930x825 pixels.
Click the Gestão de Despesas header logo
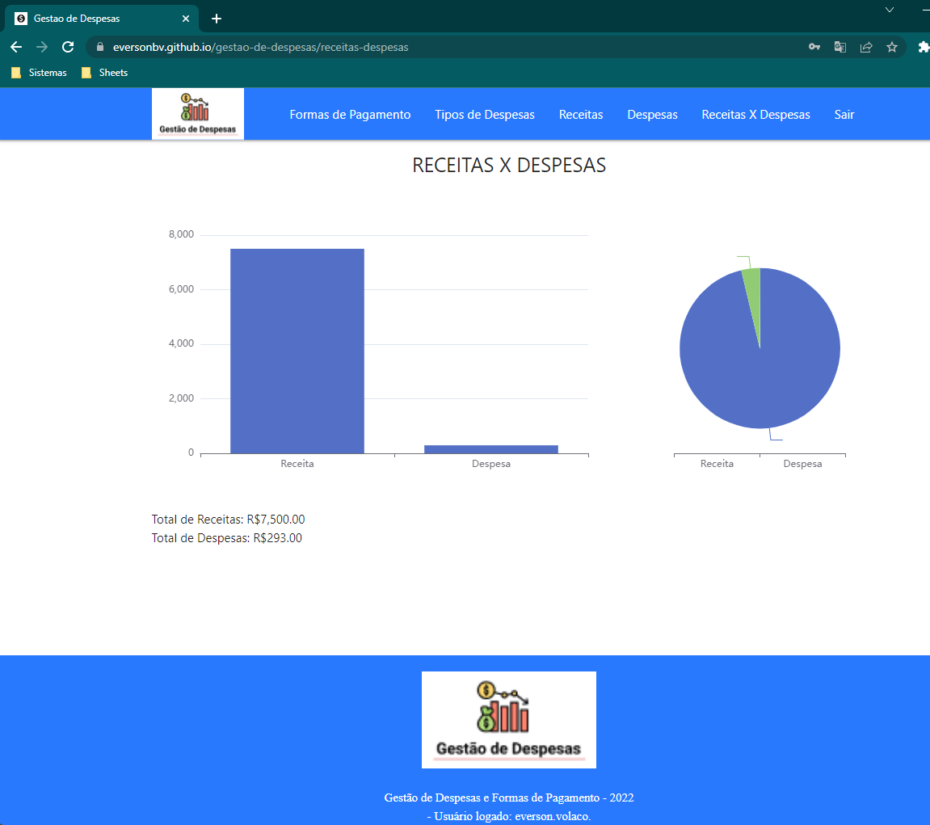coord(197,113)
